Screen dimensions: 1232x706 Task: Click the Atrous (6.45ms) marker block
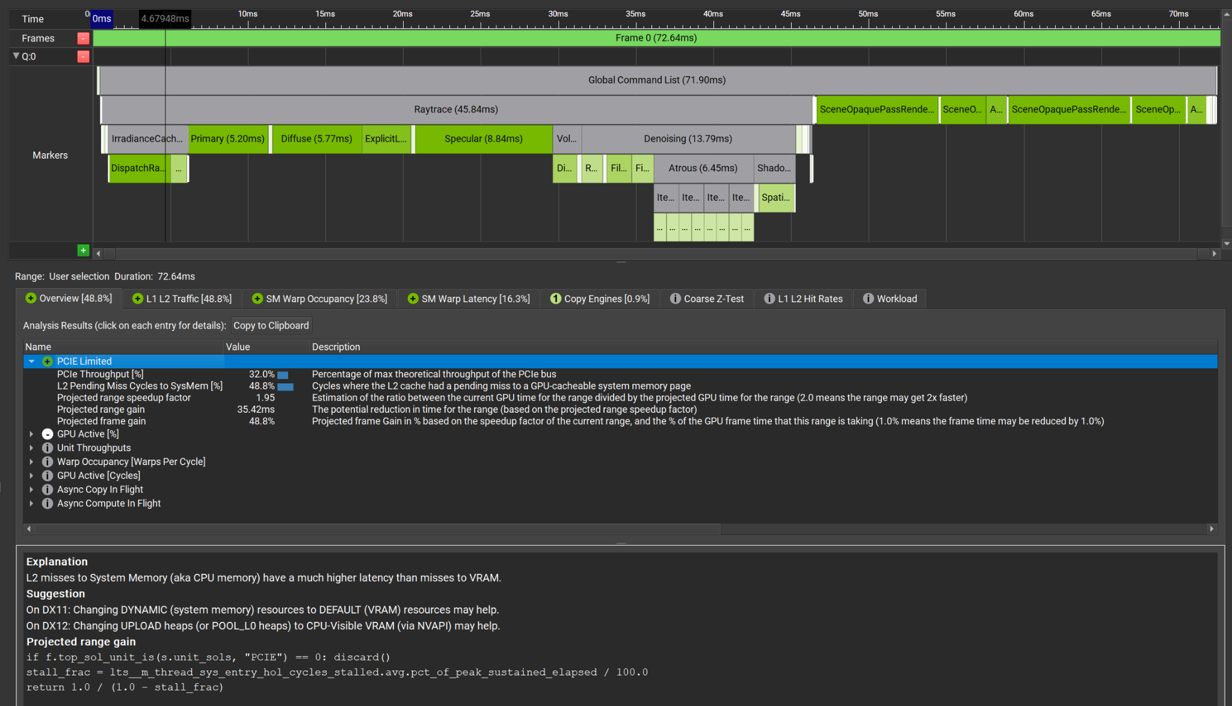click(x=703, y=168)
